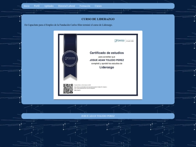
Task: Click the CURSO DE LIDERAZGO heading
Action: click(x=98, y=19)
